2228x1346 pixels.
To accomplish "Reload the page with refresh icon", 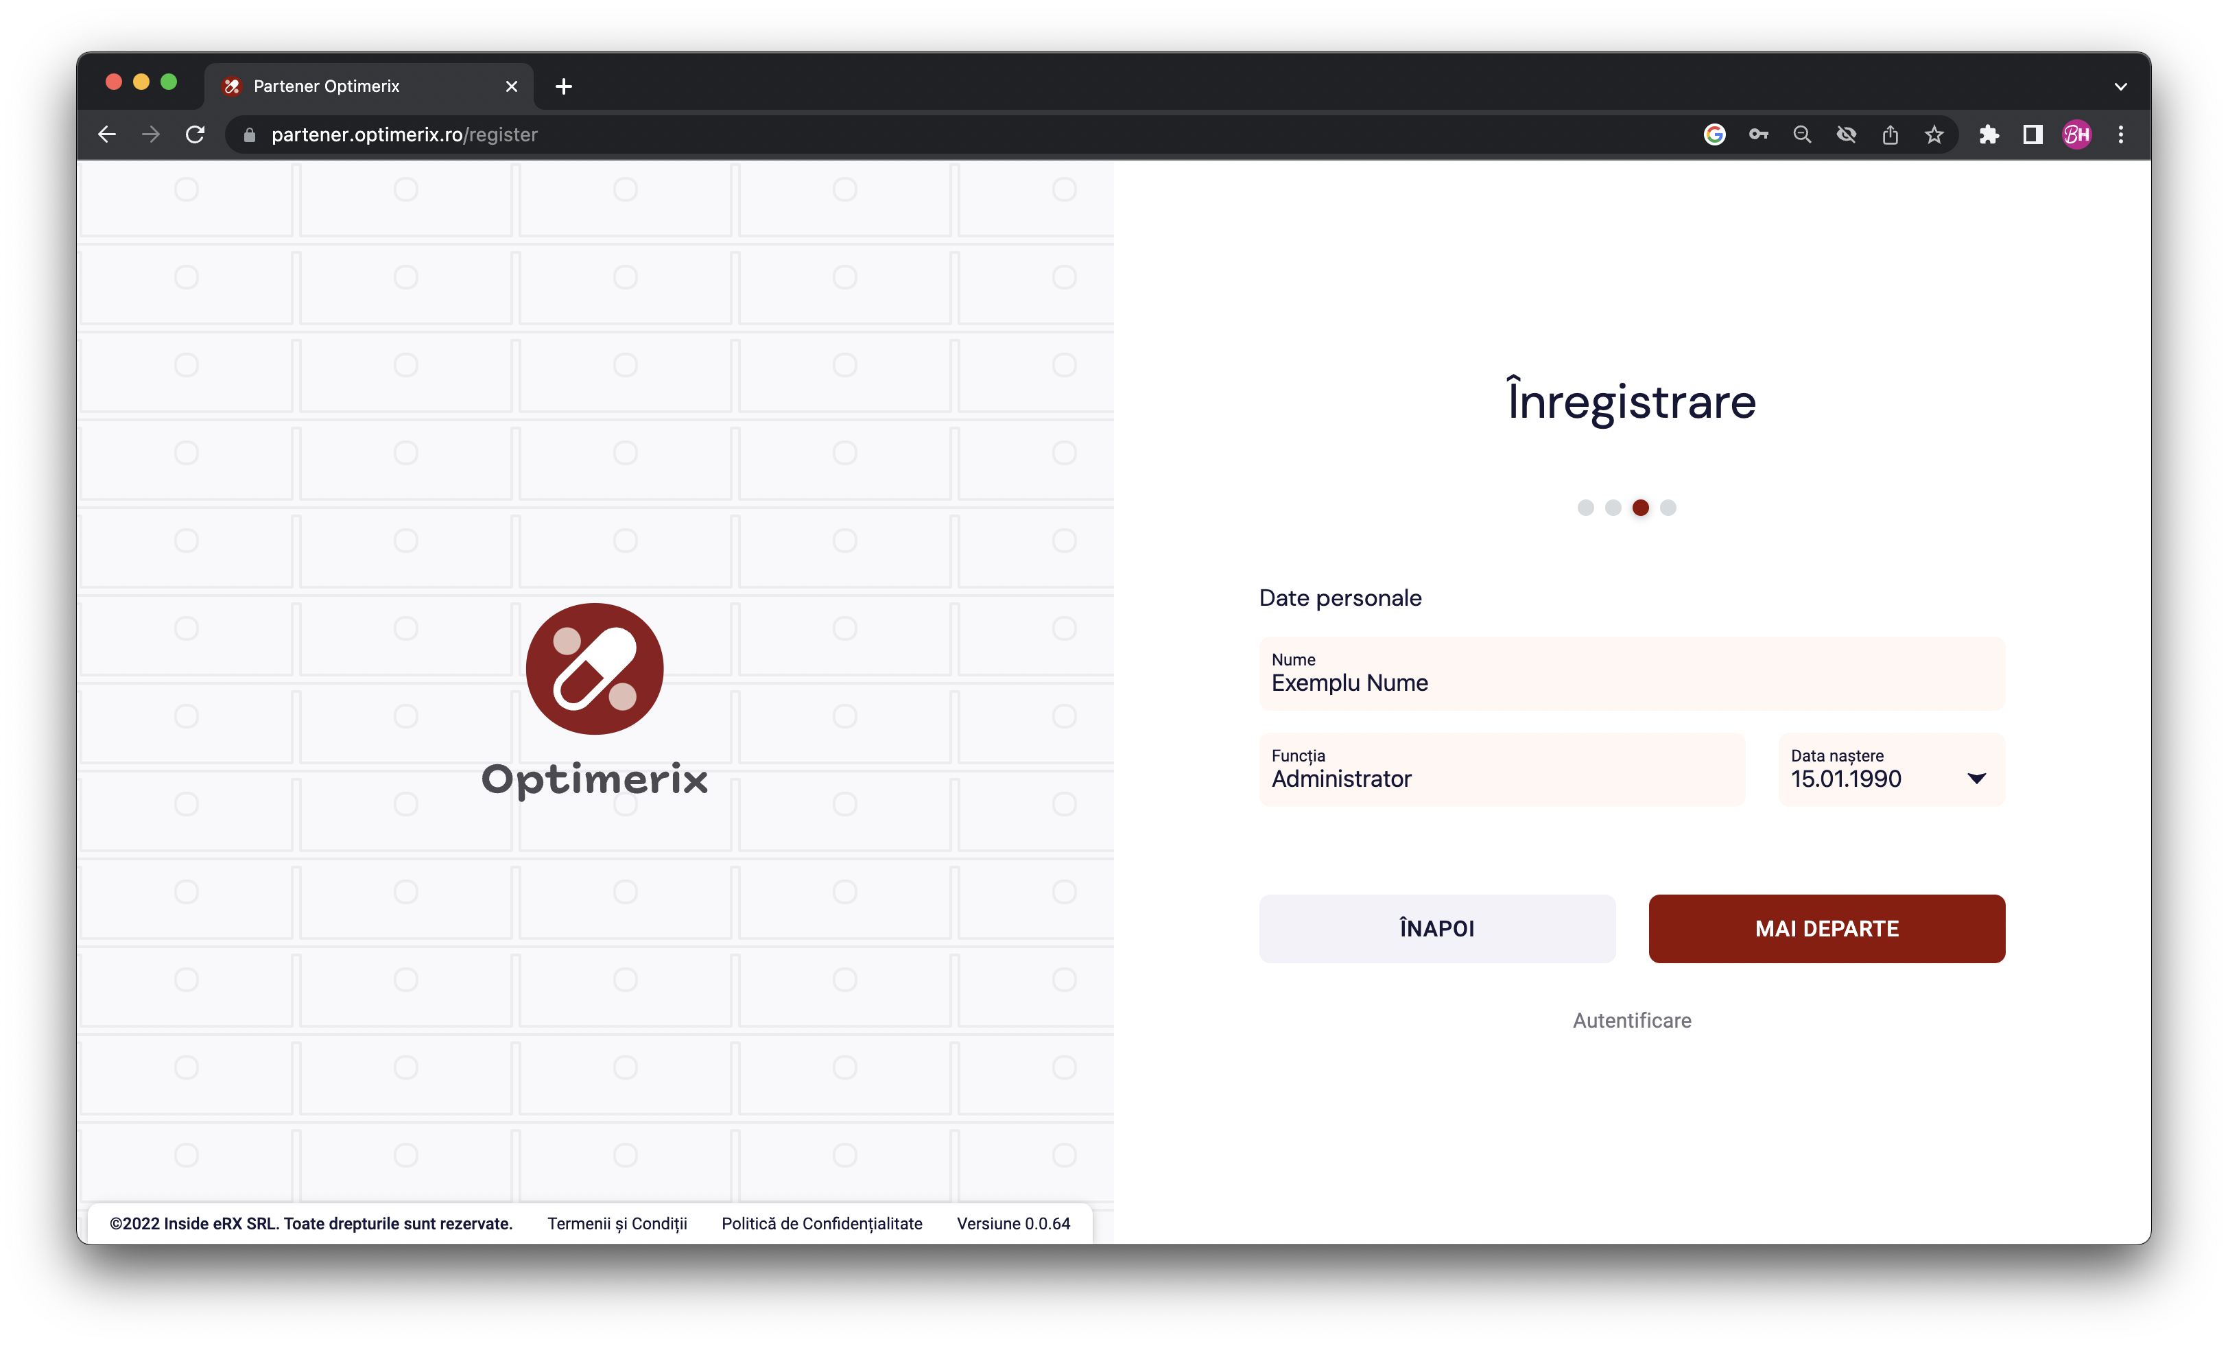I will click(x=195, y=134).
